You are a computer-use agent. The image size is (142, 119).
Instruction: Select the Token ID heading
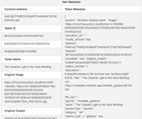click(x=10, y=28)
